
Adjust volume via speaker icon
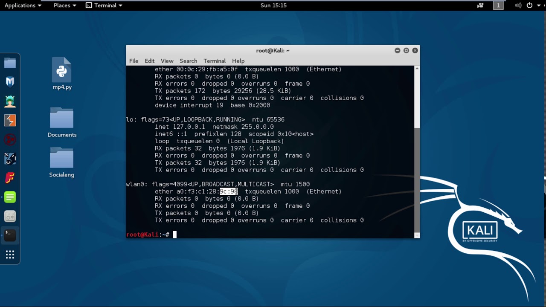coord(518,6)
